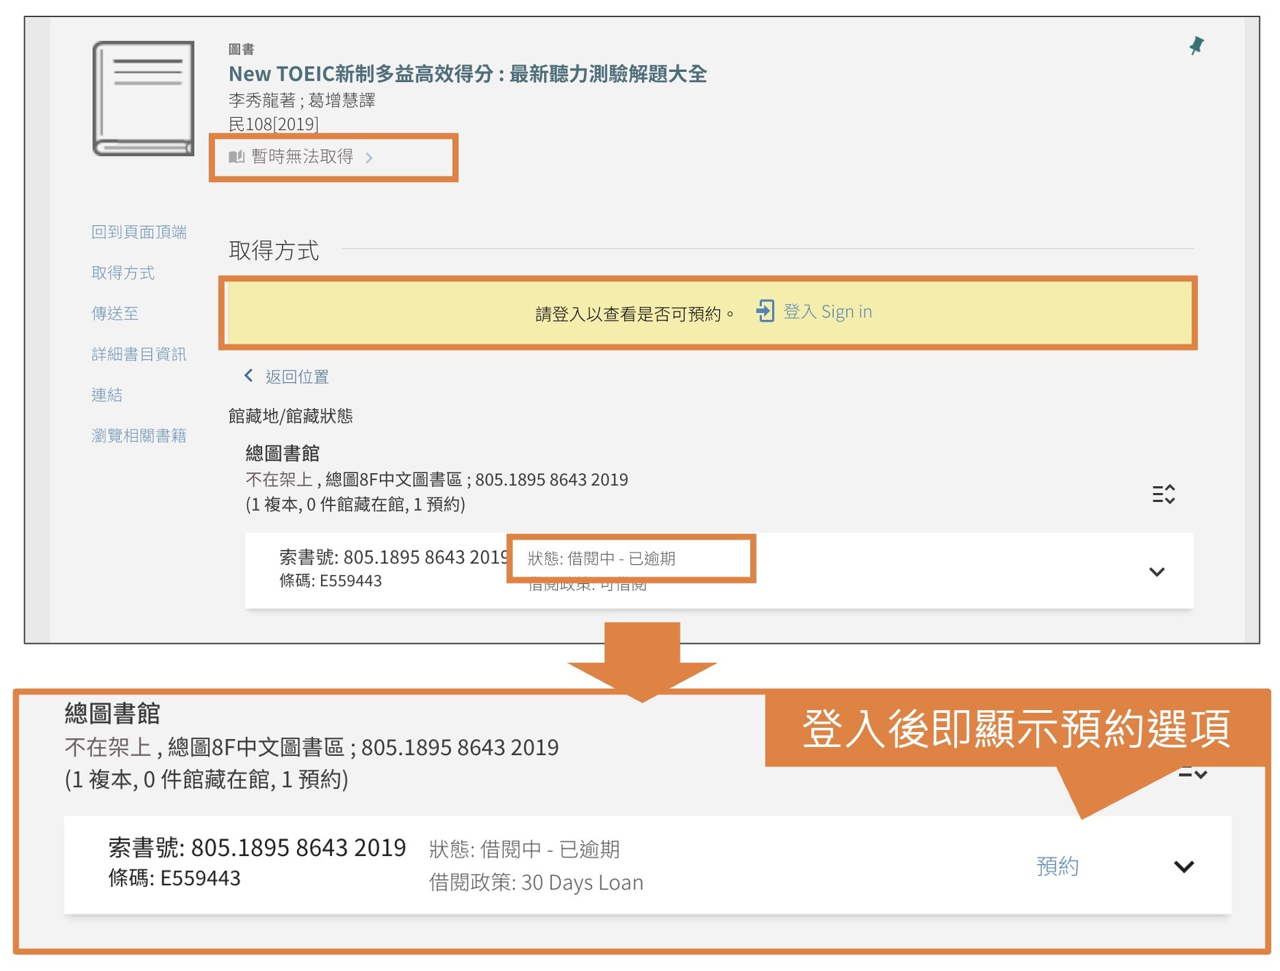Image resolution: width=1280 pixels, height=971 pixels.
Task: Jump to 瀏覽相關書籍 section
Action: [x=139, y=436]
